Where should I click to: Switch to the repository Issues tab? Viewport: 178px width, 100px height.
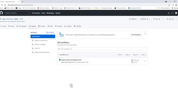point(11,26)
